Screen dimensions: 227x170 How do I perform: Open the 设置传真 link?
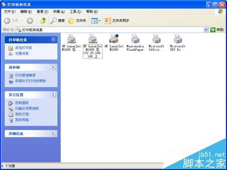click(x=22, y=53)
